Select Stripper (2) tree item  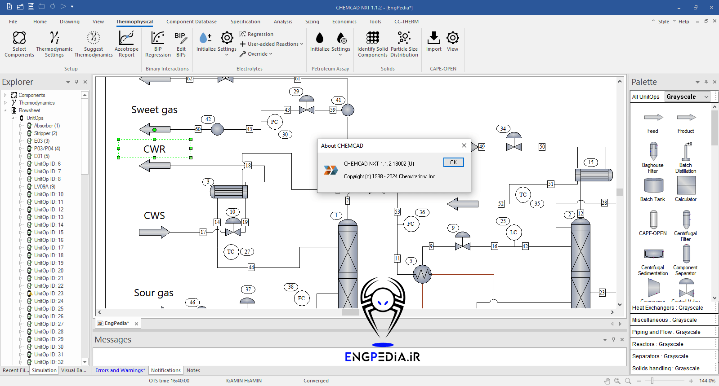pyautogui.click(x=45, y=133)
